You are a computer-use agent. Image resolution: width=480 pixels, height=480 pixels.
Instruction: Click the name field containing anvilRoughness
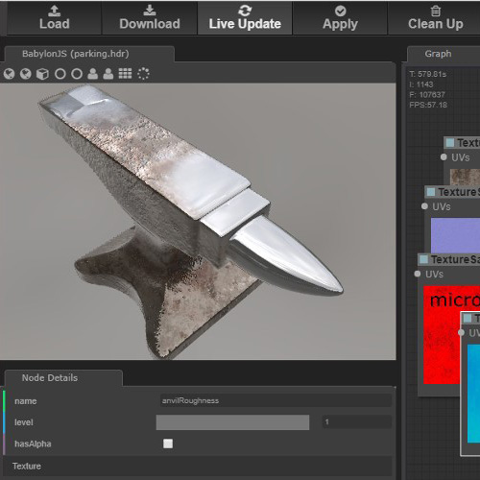point(276,400)
